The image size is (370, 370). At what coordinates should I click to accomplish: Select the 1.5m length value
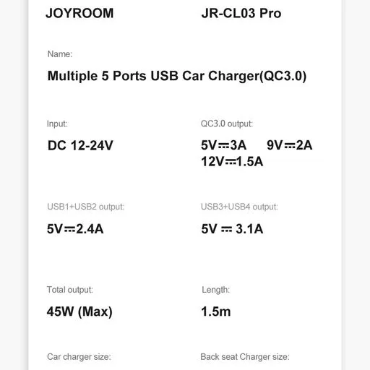click(216, 311)
